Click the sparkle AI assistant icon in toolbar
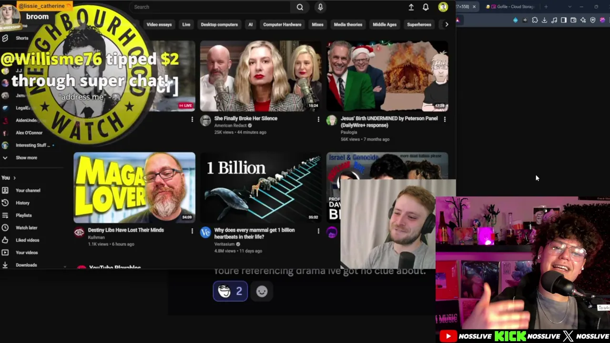610x343 pixels. click(x=583, y=20)
